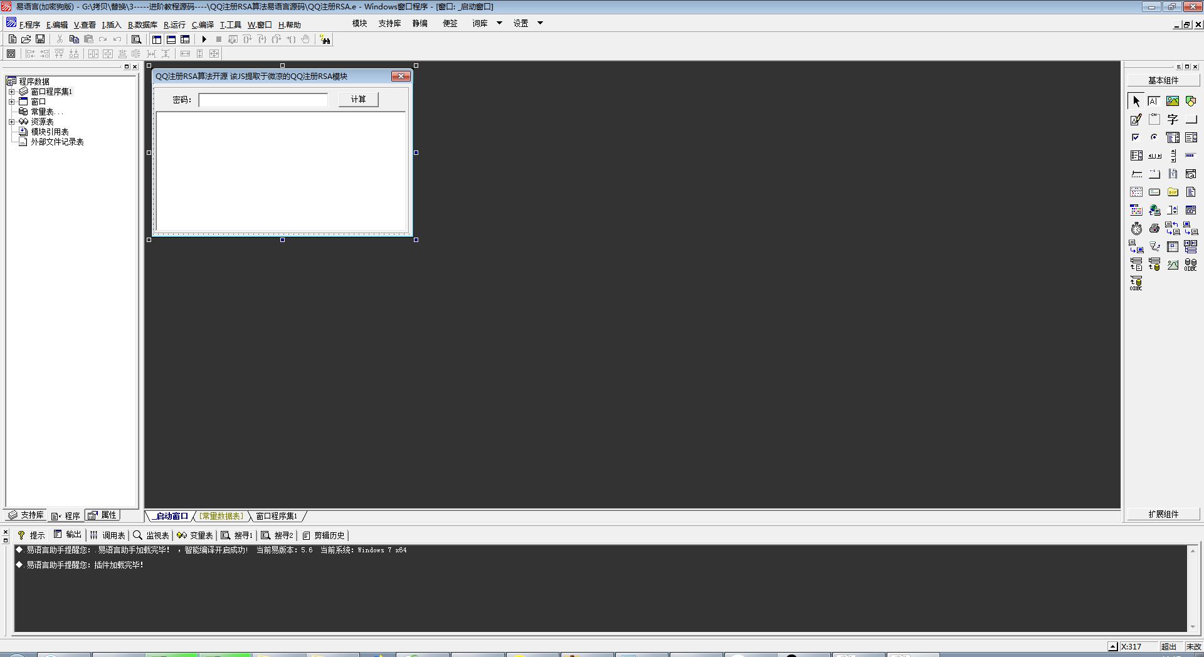This screenshot has height=657, width=1204.
Task: Open the 属性 tab in left panel
Action: click(x=103, y=515)
